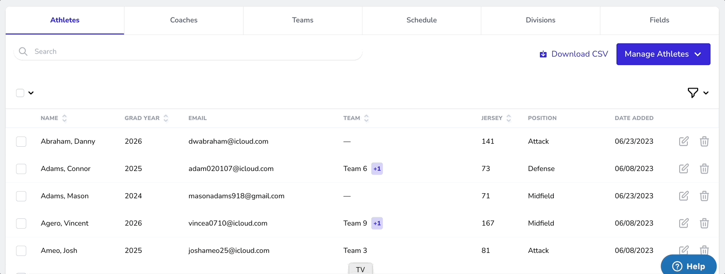
Task: Click the search magnifier icon
Action: click(x=23, y=52)
